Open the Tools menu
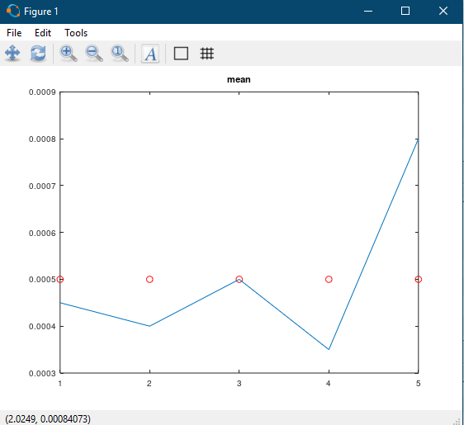The height and width of the screenshot is (425, 464). point(76,33)
